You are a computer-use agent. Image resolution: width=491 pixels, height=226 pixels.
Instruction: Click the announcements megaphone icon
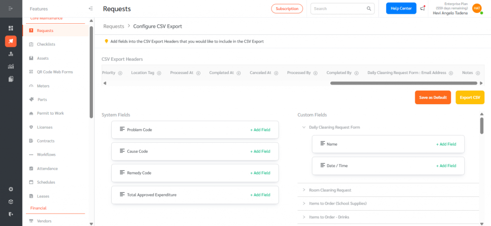(x=422, y=9)
